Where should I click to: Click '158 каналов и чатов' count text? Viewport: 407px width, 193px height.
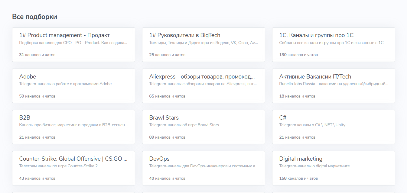click(x=298, y=178)
